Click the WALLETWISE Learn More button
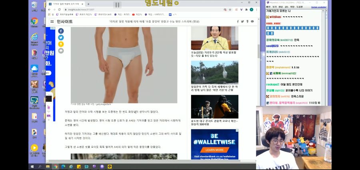 tap(215, 150)
